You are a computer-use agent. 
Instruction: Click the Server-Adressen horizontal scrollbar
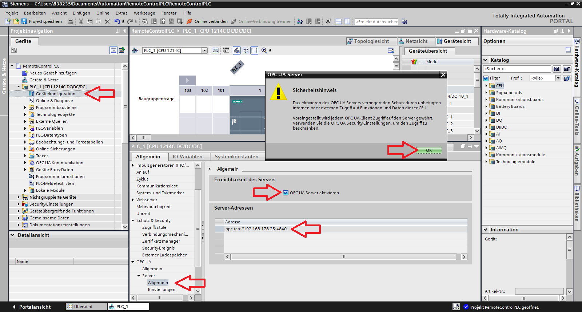(x=343, y=257)
